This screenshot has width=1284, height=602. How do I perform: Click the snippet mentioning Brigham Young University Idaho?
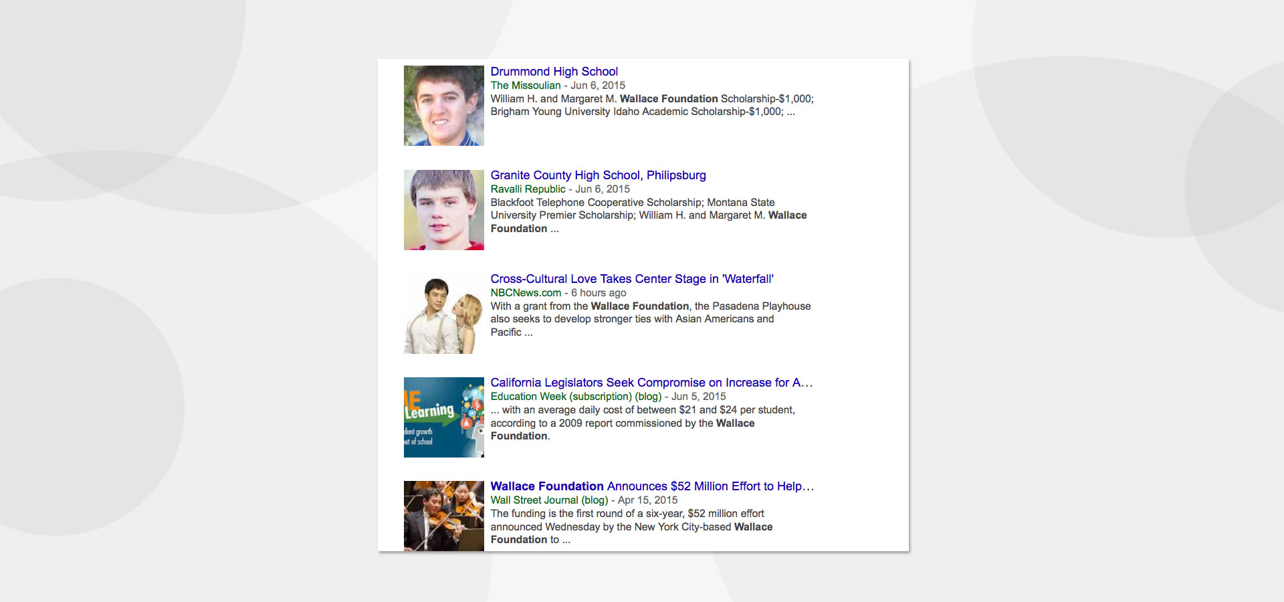642,112
